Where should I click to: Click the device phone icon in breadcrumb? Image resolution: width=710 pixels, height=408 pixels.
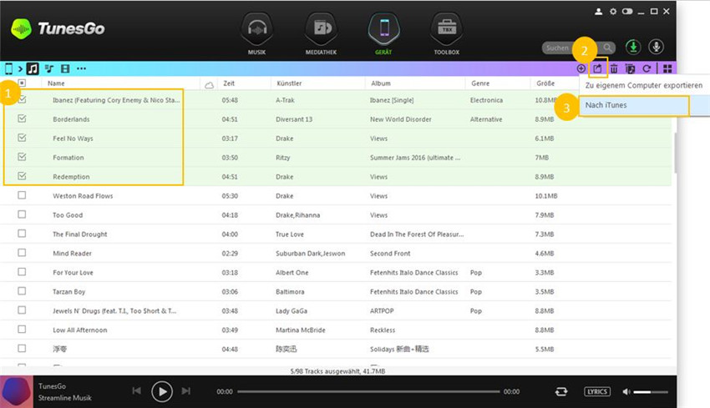pos(8,68)
